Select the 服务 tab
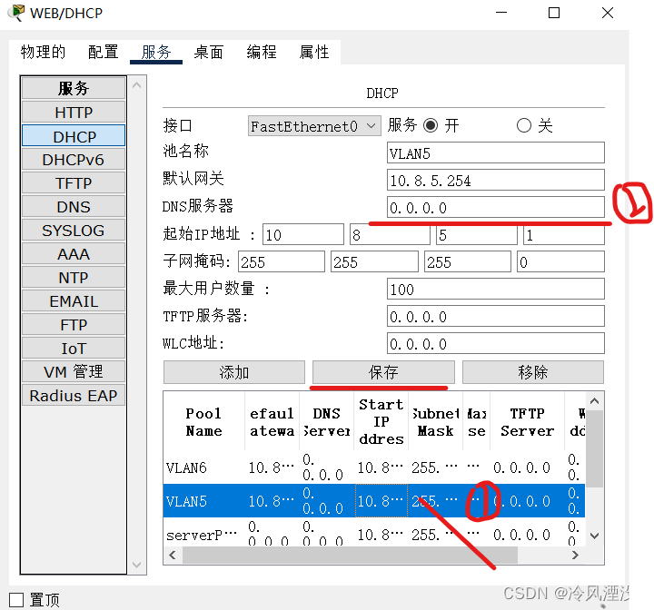Screen dimensions: 654x610 click(156, 52)
